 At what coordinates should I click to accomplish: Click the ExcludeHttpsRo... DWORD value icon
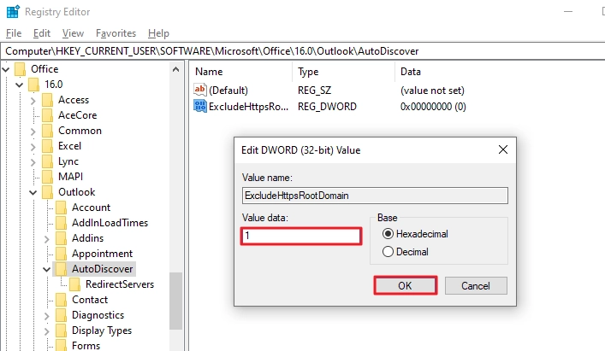click(x=200, y=106)
